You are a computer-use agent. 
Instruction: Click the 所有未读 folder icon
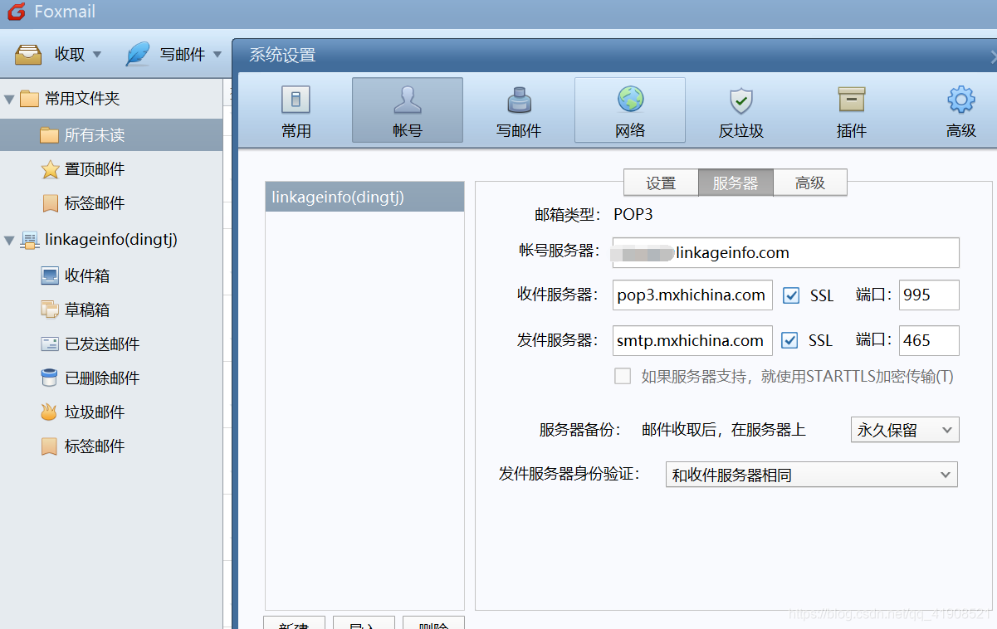[50, 135]
